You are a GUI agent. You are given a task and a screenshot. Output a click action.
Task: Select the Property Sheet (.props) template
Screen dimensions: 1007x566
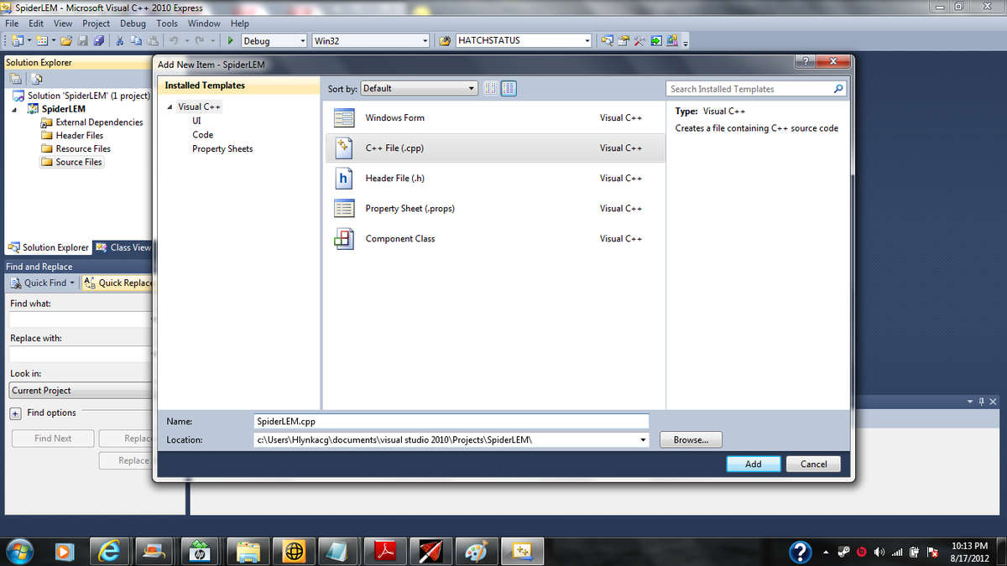(494, 208)
